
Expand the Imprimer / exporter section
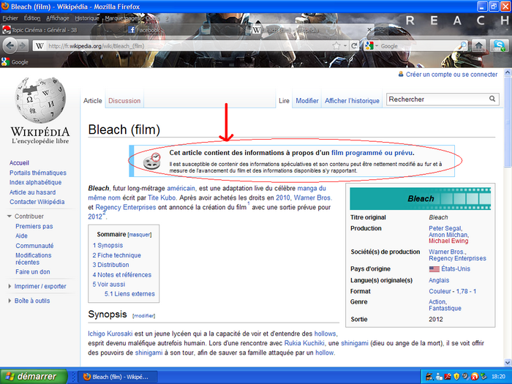[x=10, y=287]
